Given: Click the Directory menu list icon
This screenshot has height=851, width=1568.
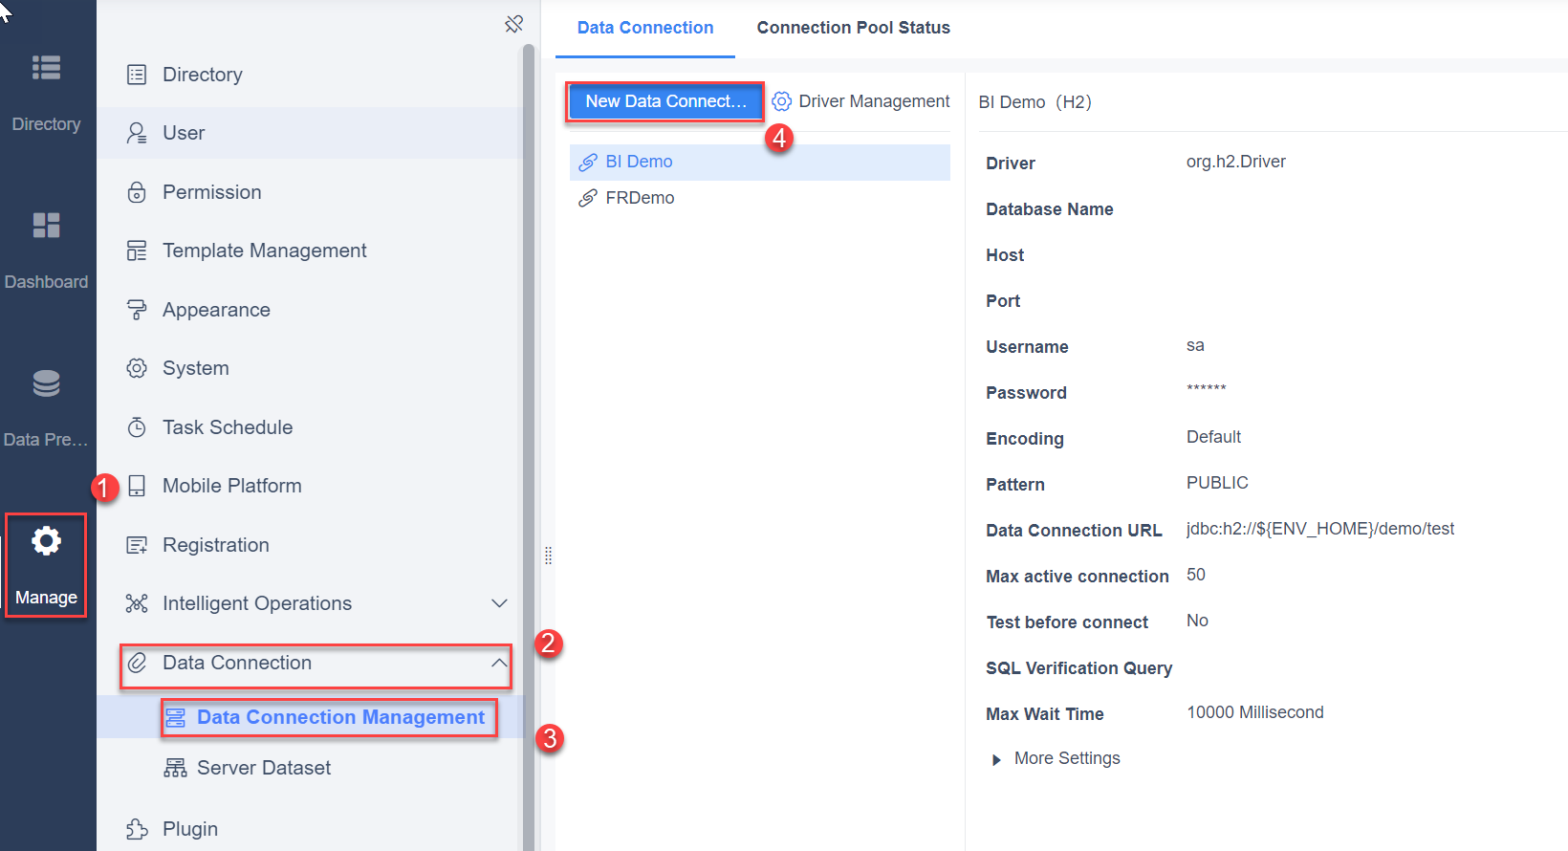Looking at the screenshot, I should pos(137,75).
